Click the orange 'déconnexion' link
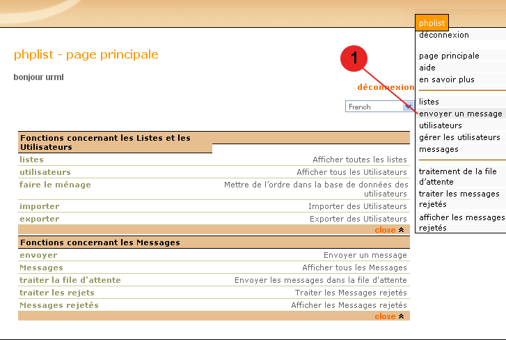The image size is (506, 340). [x=386, y=87]
